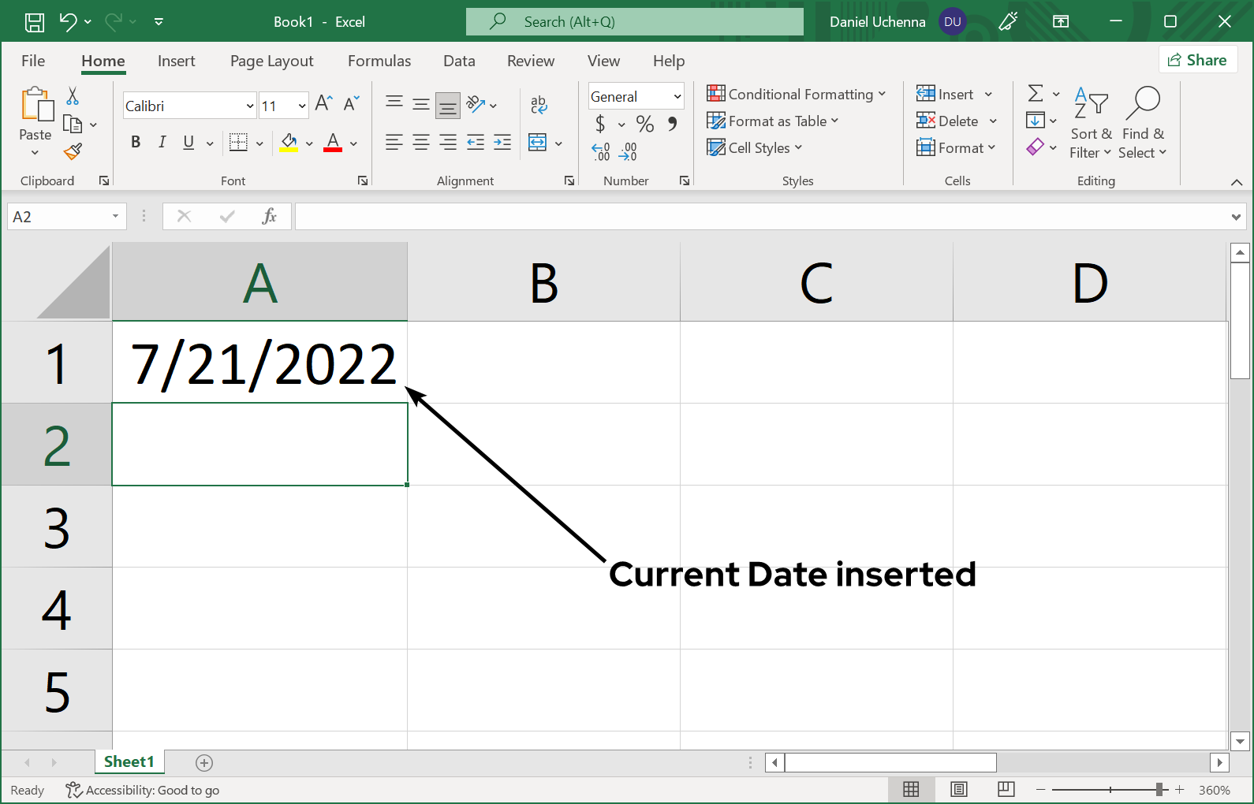Apply Percent Style number format
Image resolution: width=1254 pixels, height=804 pixels.
644,124
